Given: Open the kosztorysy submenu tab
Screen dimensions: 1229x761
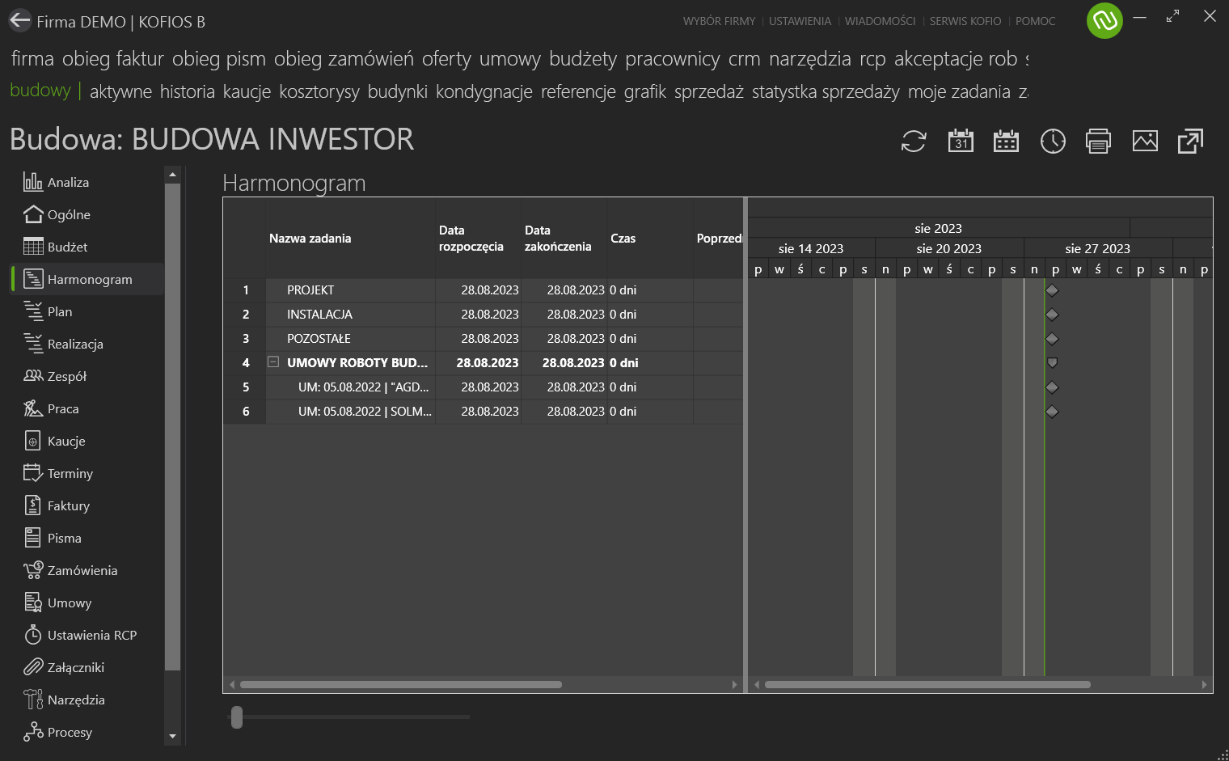Looking at the screenshot, I should (319, 91).
